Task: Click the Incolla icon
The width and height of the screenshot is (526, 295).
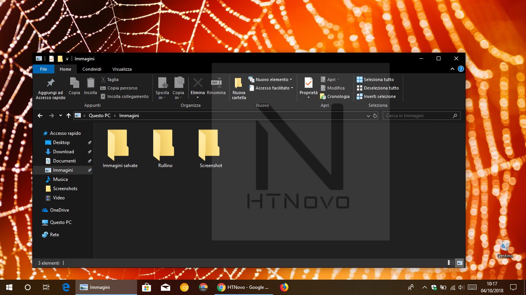Action: (x=90, y=88)
